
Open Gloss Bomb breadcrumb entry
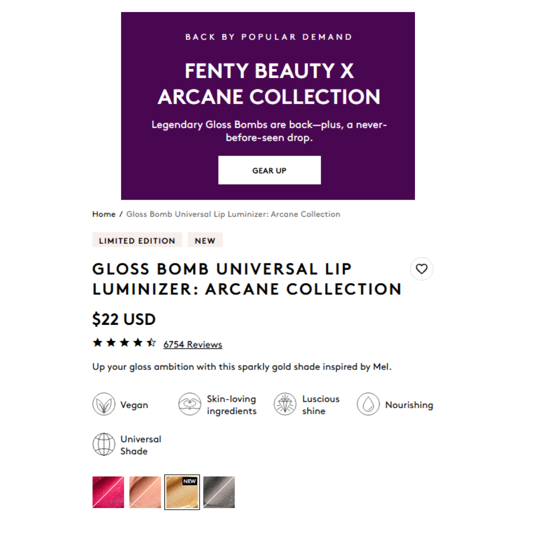point(233,214)
